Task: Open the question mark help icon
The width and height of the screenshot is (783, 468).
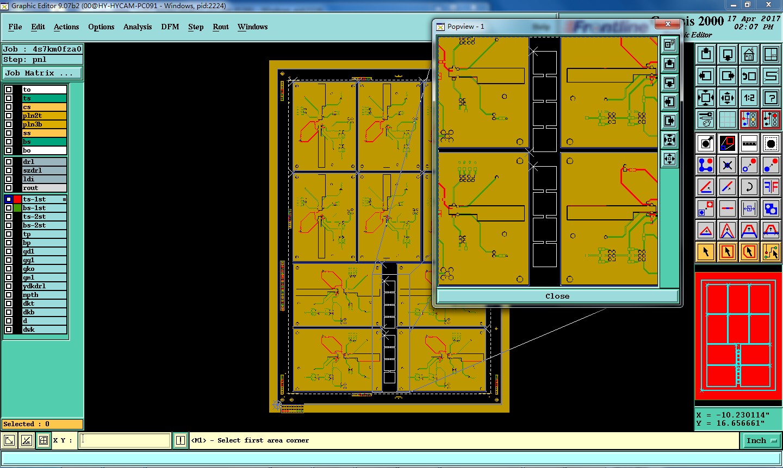Action: click(770, 98)
